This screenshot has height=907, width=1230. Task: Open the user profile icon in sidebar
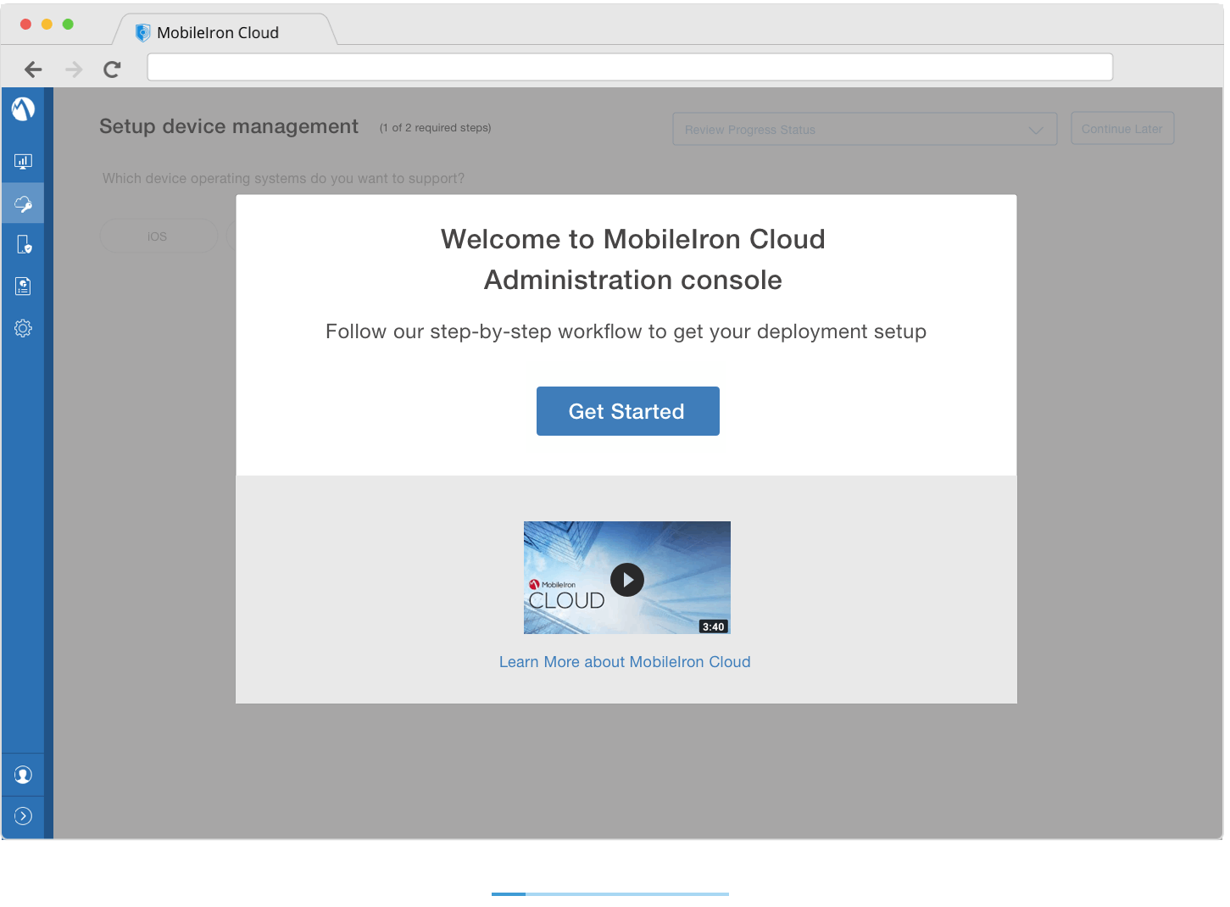tap(23, 775)
